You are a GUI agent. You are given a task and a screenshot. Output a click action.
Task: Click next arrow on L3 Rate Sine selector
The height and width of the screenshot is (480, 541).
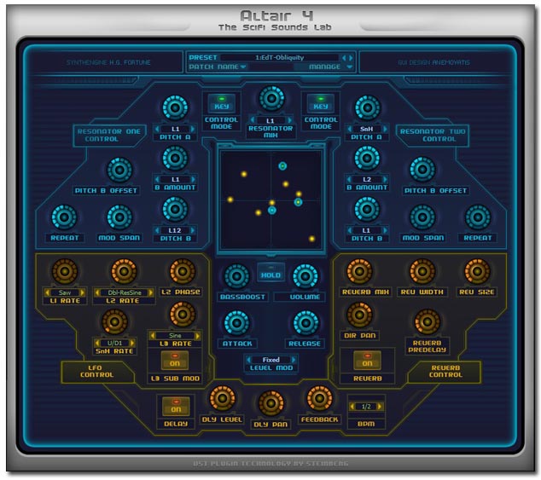click(197, 336)
